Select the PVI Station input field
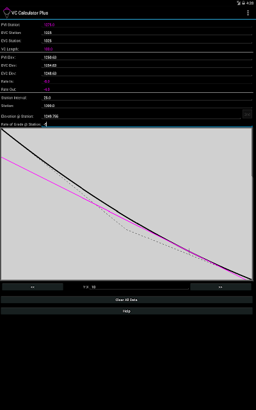The height and width of the screenshot is (410, 256). point(147,24)
